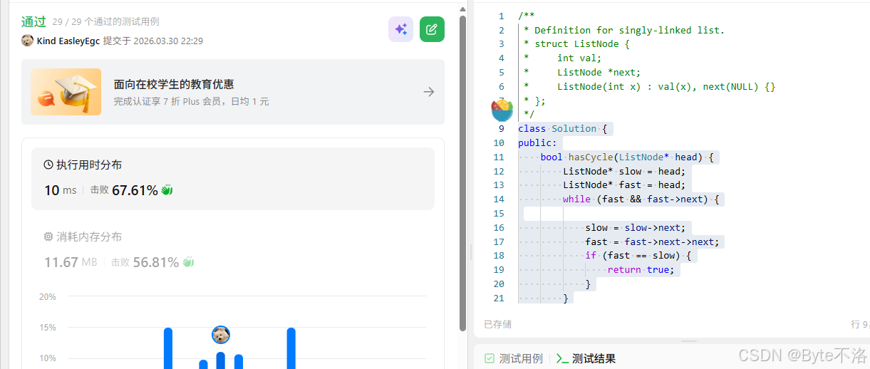Click the 10 ms runtime value
The image size is (870, 369).
click(x=61, y=190)
